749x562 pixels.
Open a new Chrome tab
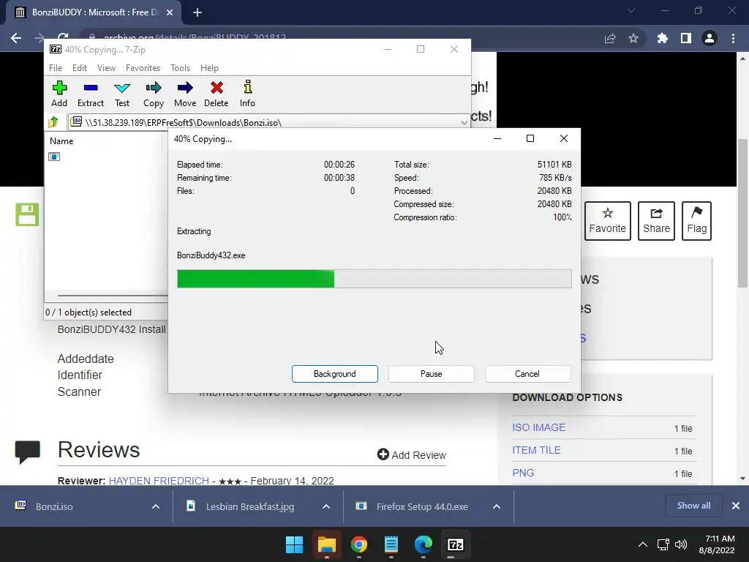[x=197, y=12]
